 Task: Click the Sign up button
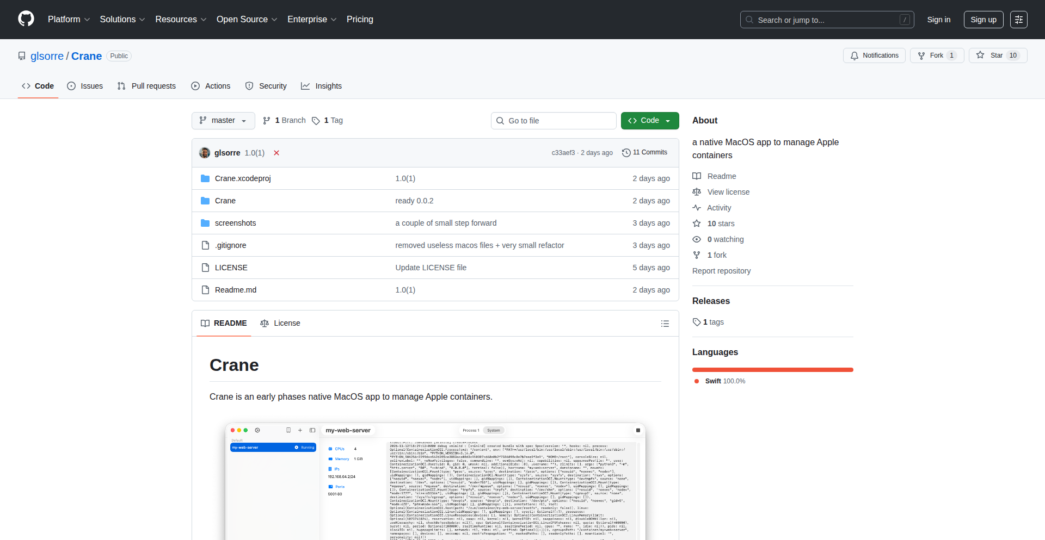983,20
